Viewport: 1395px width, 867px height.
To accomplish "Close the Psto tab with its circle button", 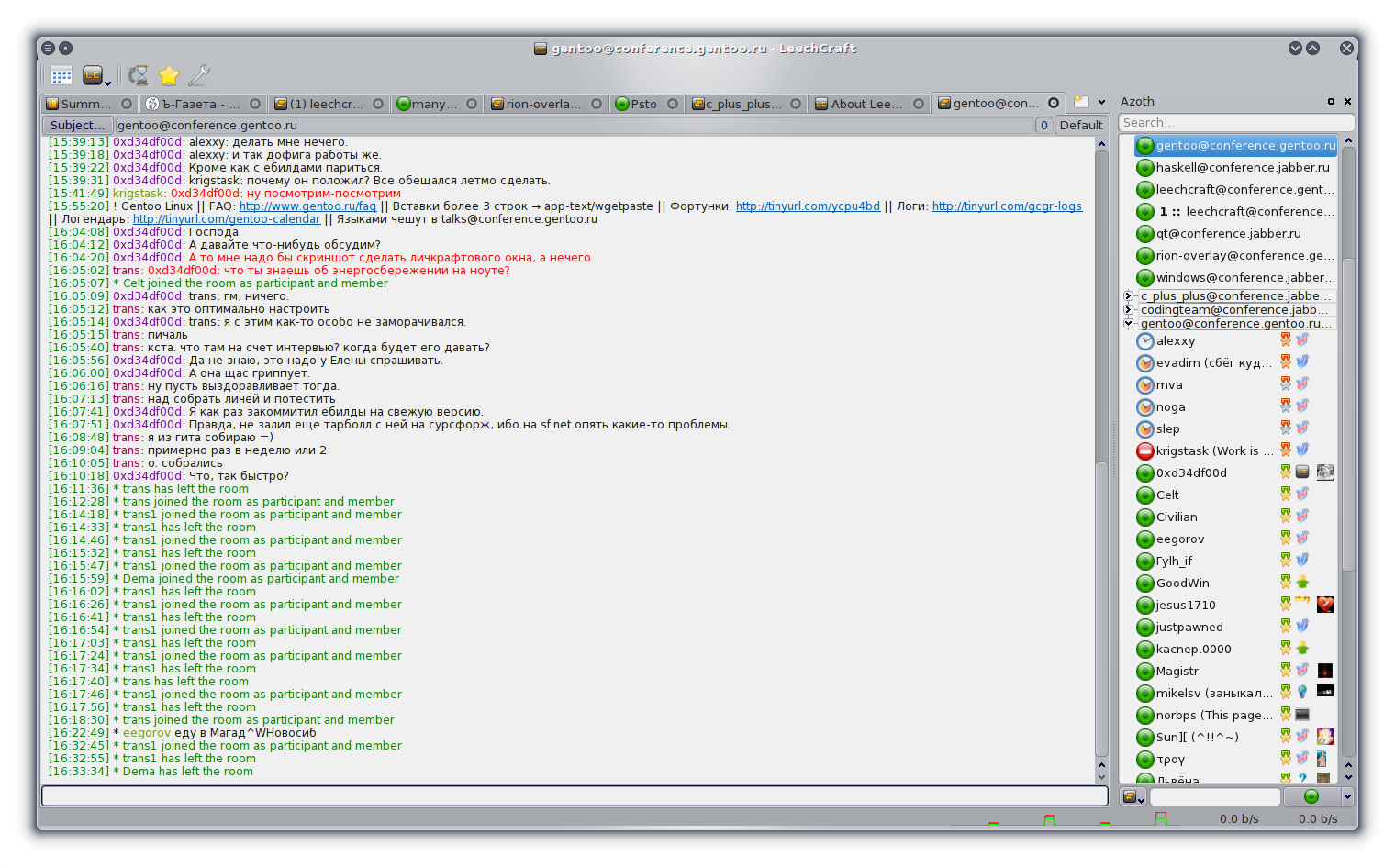I will tap(673, 104).
